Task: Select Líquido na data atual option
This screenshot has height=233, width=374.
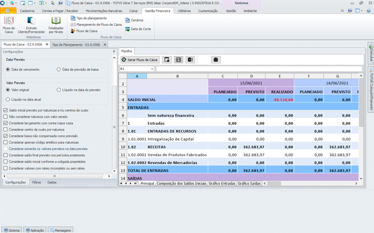Action: click(x=8, y=100)
